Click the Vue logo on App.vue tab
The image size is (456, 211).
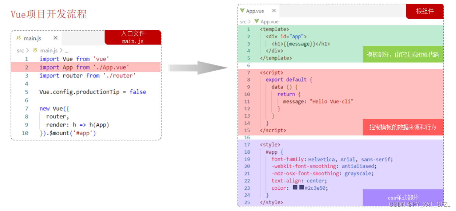[242, 11]
